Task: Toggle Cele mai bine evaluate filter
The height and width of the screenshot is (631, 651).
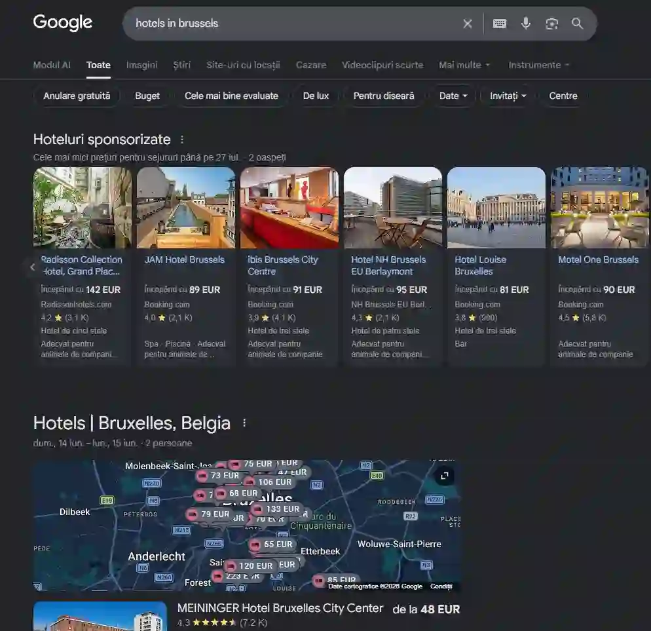Action: tap(231, 96)
